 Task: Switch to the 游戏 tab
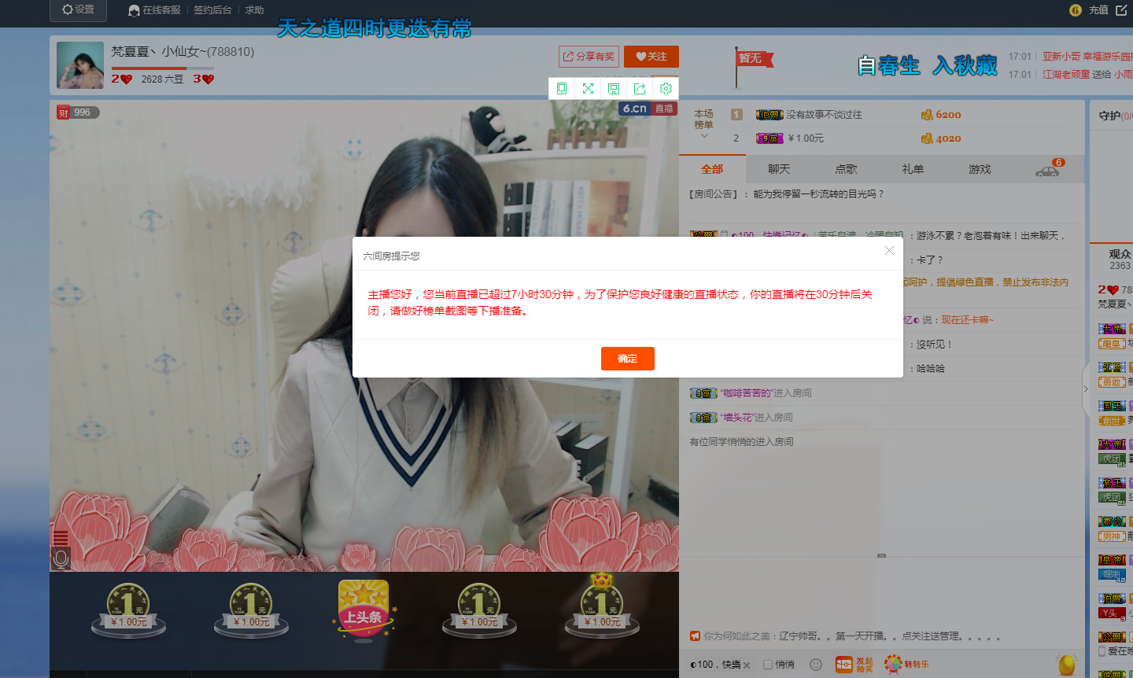[980, 169]
